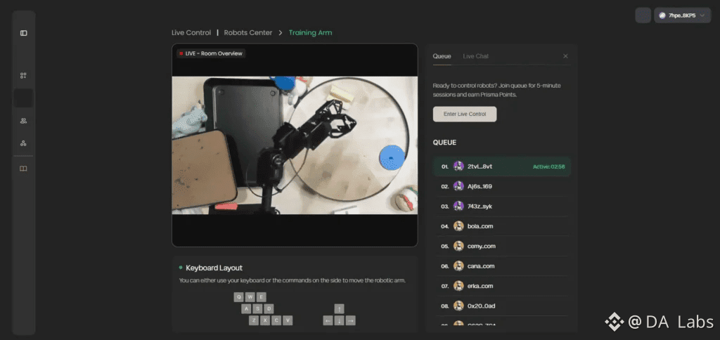Viewport: 720px width, 340px height.
Task: Click the E key command
Action: [x=262, y=297]
